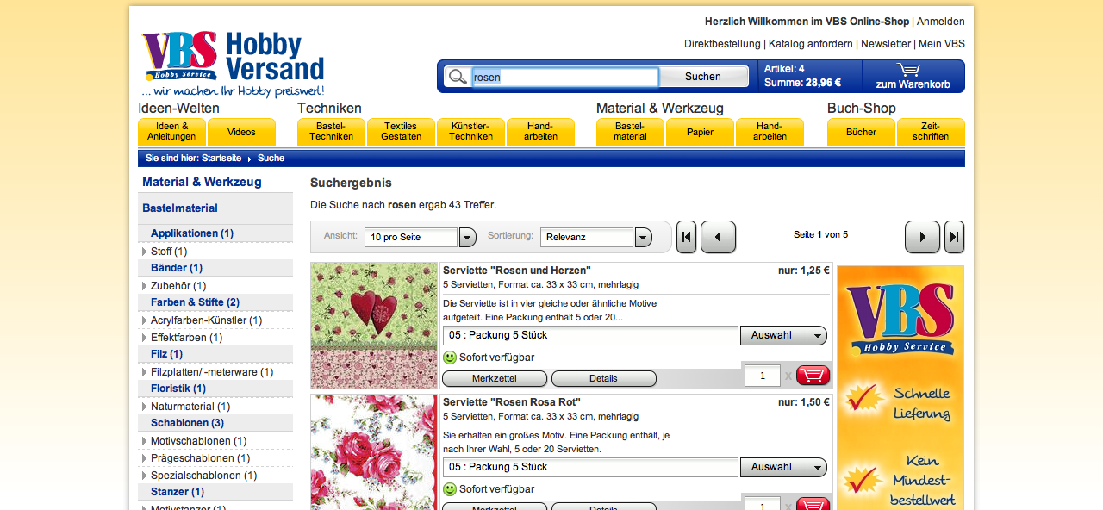Open Auswahl dropdown for "Rosen und Herzen"
Screen dimensions: 1103x510
coord(782,335)
